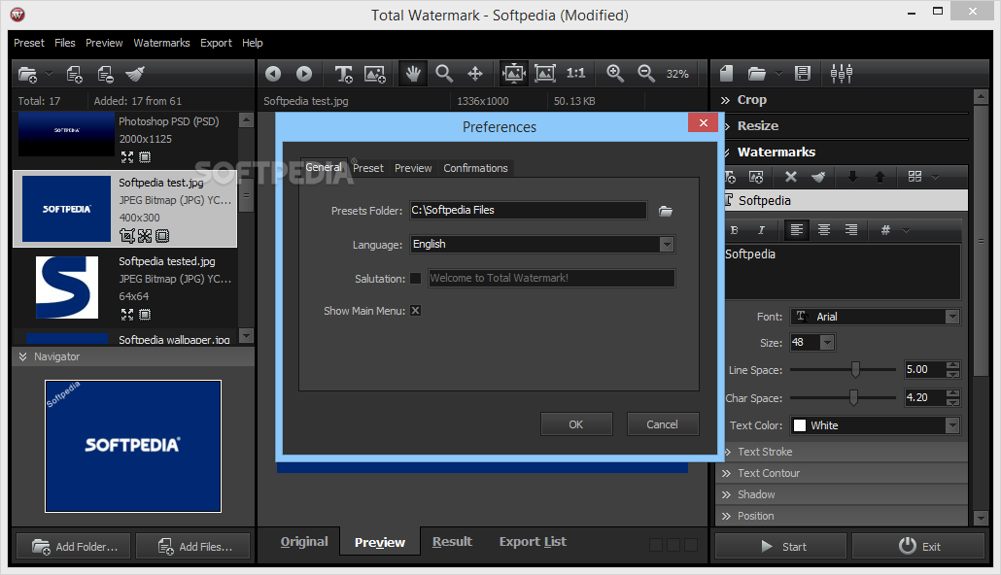Viewport: 1001px width, 575px height.
Task: Click the Add Files... button
Action: (x=193, y=547)
